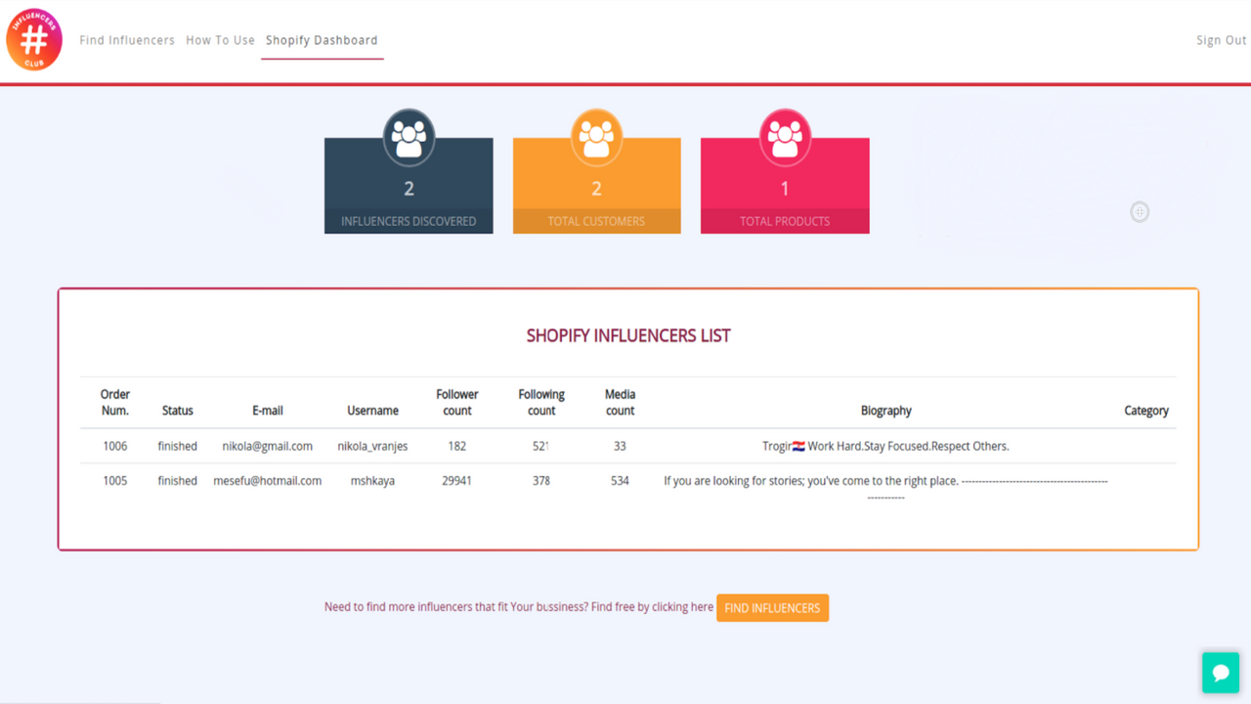Click the E-mail column header
This screenshot has width=1251, height=704.
[x=268, y=411]
